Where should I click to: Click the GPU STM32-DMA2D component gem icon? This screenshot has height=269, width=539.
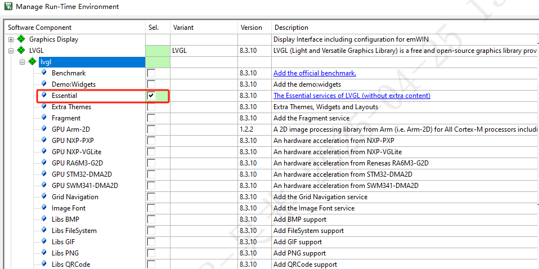(x=44, y=174)
